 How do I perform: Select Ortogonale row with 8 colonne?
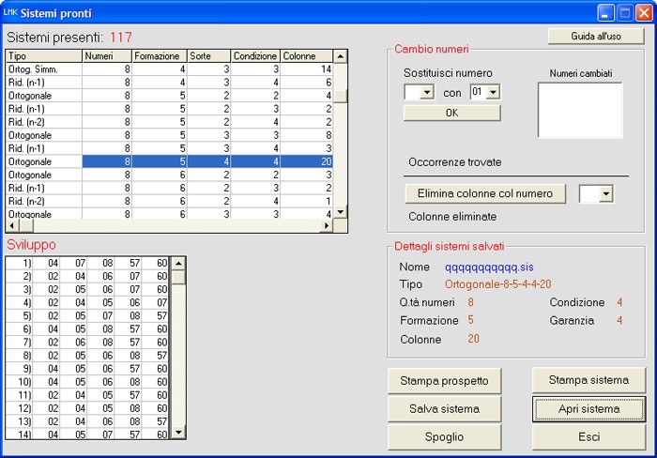point(169,135)
